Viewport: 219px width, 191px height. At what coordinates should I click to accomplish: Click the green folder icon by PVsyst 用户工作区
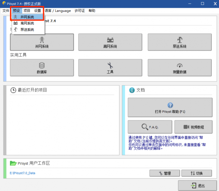(x=13, y=163)
